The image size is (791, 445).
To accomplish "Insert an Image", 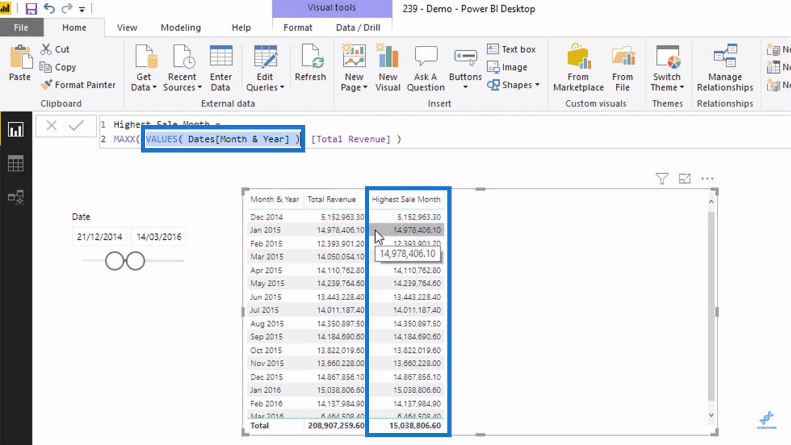I will 507,67.
